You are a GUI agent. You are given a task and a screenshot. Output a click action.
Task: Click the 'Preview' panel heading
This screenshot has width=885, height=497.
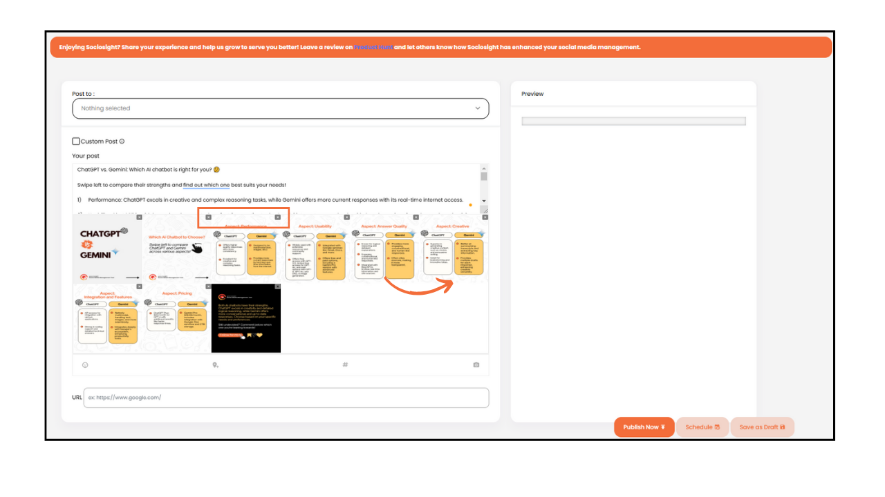(532, 94)
